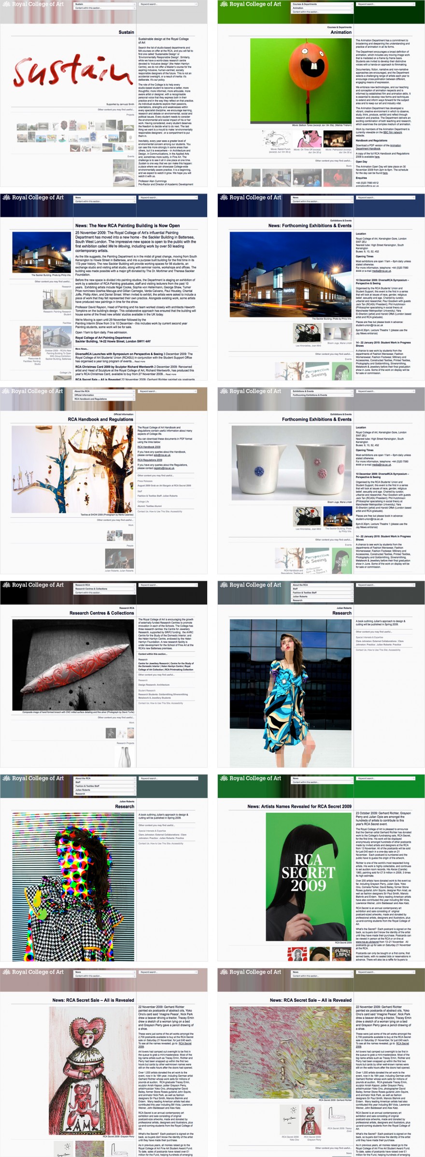
Task: Open the 'Les Hirondelles' thumbnail on the blue-header Forthcoming Exhibitions page
Action: (308, 333)
